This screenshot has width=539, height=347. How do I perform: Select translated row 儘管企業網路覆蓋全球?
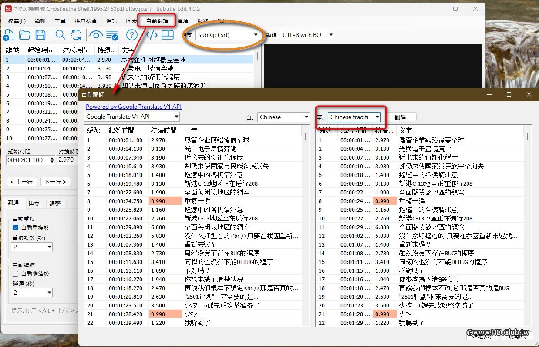421,140
